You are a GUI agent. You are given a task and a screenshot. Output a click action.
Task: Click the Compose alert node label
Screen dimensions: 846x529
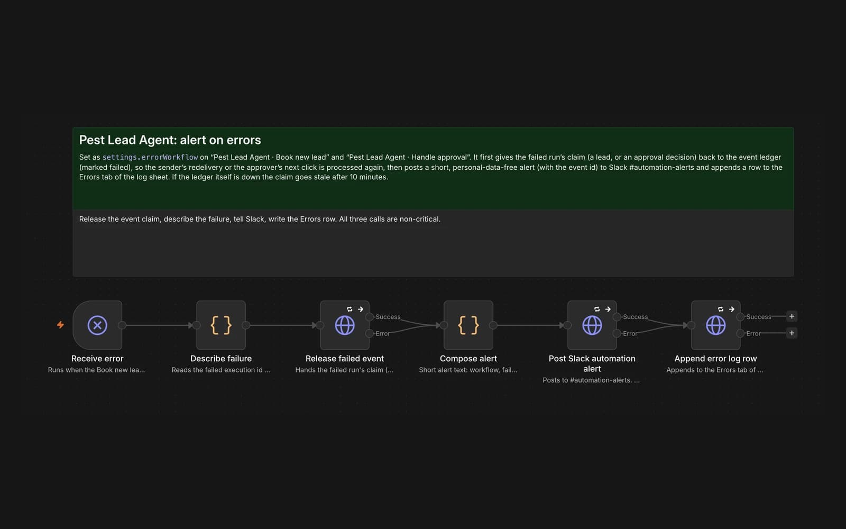coord(468,359)
